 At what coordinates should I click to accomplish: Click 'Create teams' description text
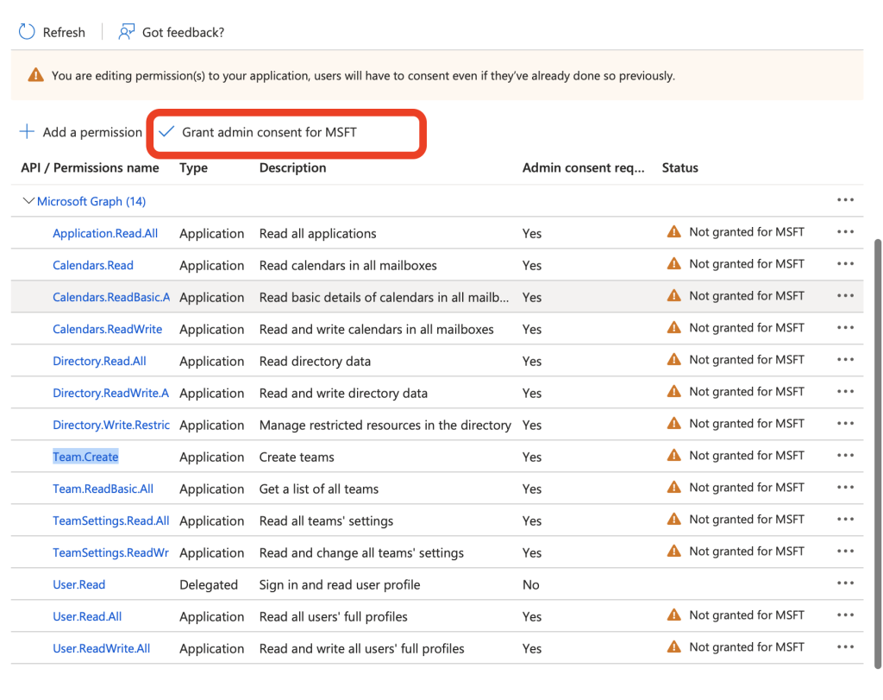[297, 457]
